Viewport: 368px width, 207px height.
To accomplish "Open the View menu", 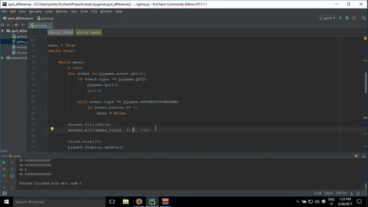I will pos(22,11).
